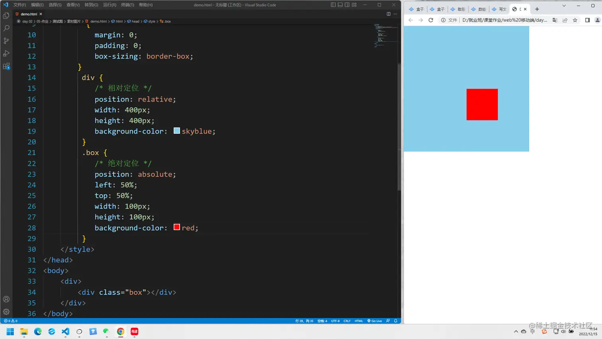Open a new tab in Chrome
This screenshot has width=602, height=339.
click(x=537, y=9)
